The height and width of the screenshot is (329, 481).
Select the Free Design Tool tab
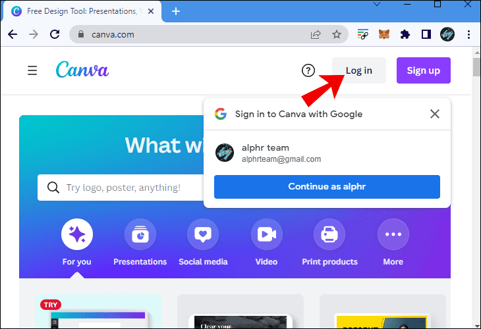pyautogui.click(x=82, y=11)
